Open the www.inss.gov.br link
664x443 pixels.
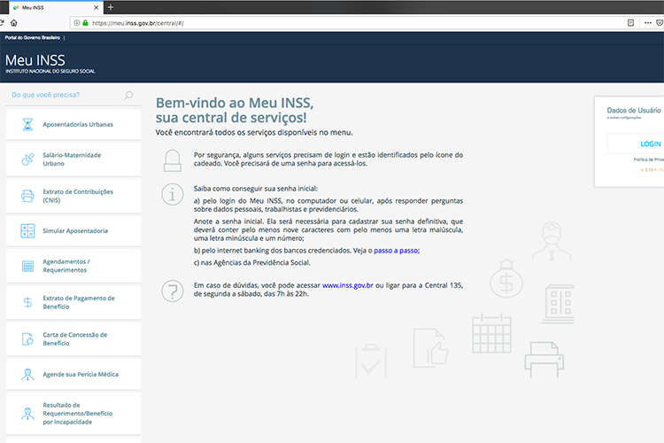(346, 285)
